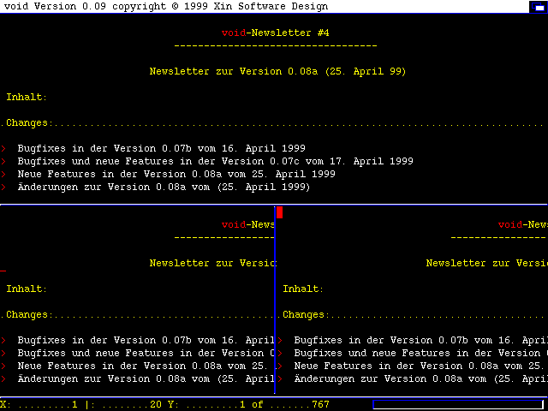Open Änderungen zur Version 0.08a in the top pane
This screenshot has width=548, height=411.
(x=164, y=187)
